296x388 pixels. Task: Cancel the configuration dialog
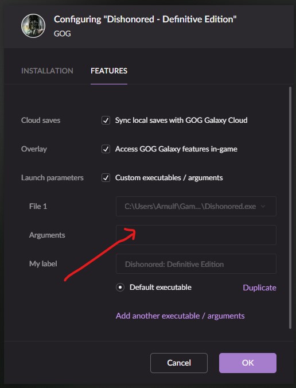[x=179, y=363]
